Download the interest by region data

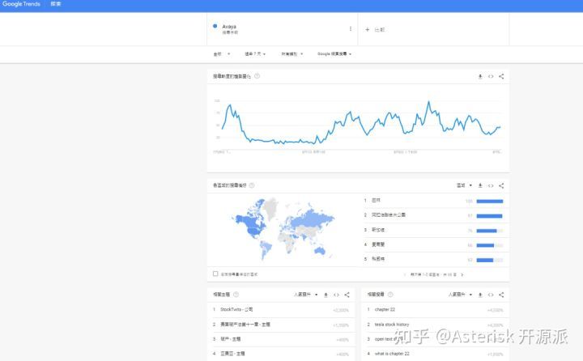480,185
